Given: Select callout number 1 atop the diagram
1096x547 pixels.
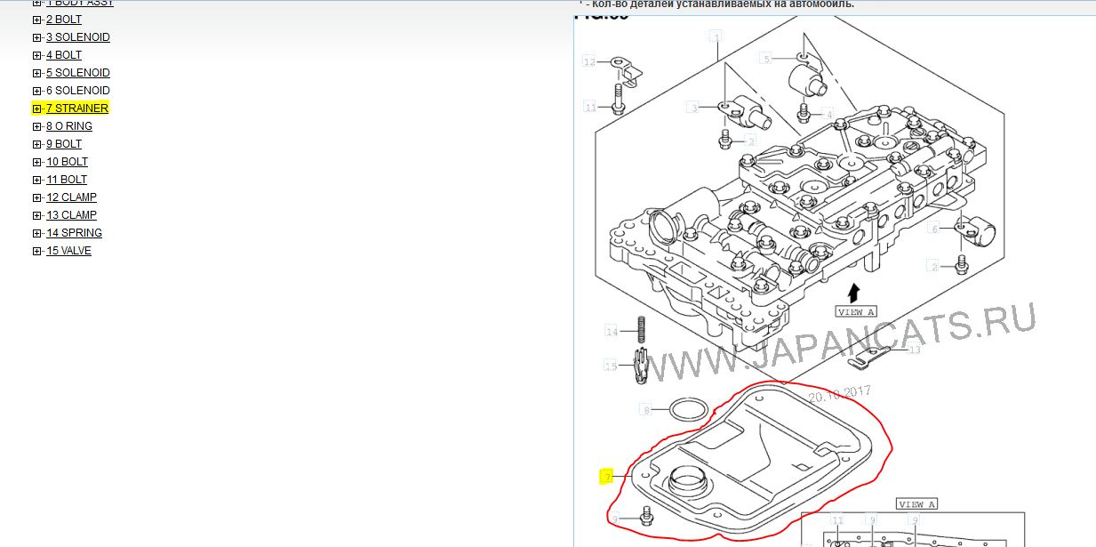Looking at the screenshot, I should click(715, 36).
